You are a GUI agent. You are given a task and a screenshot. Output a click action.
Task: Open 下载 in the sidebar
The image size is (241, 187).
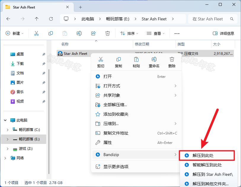[20, 64]
